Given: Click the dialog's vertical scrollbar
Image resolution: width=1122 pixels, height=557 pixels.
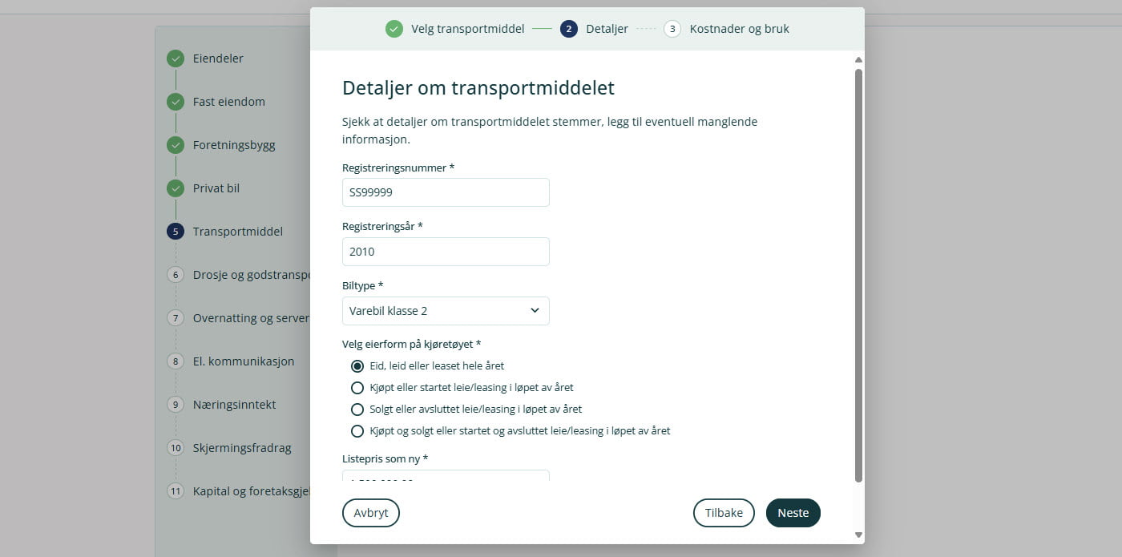Looking at the screenshot, I should point(858,272).
